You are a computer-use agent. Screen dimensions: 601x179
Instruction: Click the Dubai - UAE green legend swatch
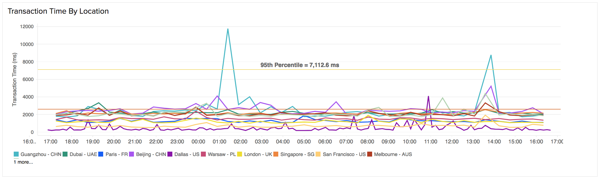[x=65, y=154]
